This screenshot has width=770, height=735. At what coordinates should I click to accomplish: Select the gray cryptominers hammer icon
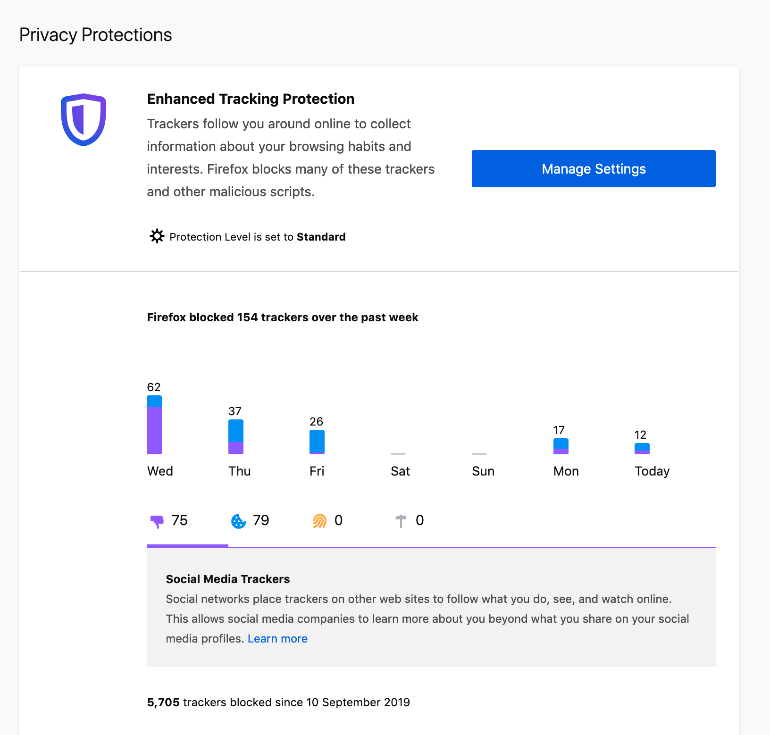coord(401,521)
